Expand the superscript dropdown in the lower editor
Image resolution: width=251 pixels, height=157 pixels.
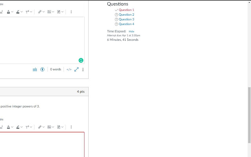31,127
